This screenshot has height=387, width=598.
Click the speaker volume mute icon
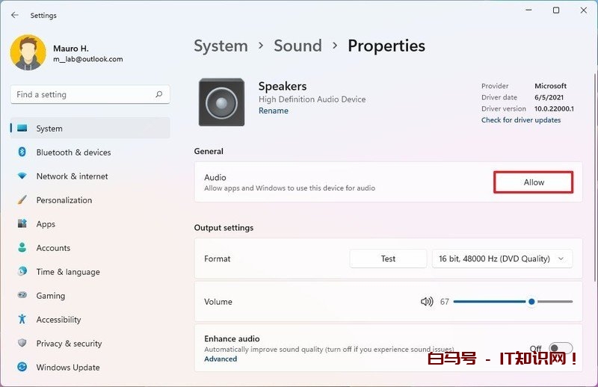click(x=427, y=302)
